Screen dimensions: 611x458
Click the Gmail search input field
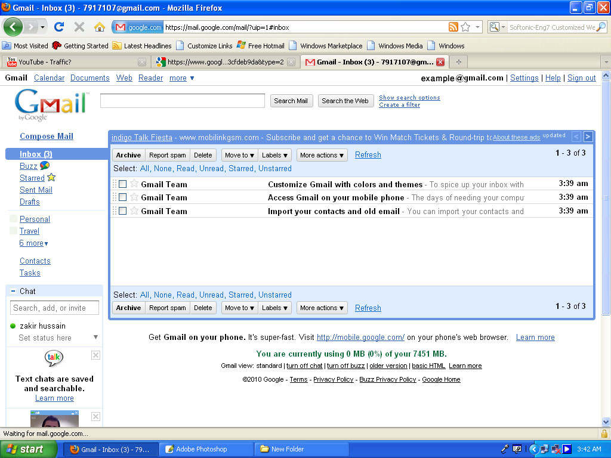point(183,100)
